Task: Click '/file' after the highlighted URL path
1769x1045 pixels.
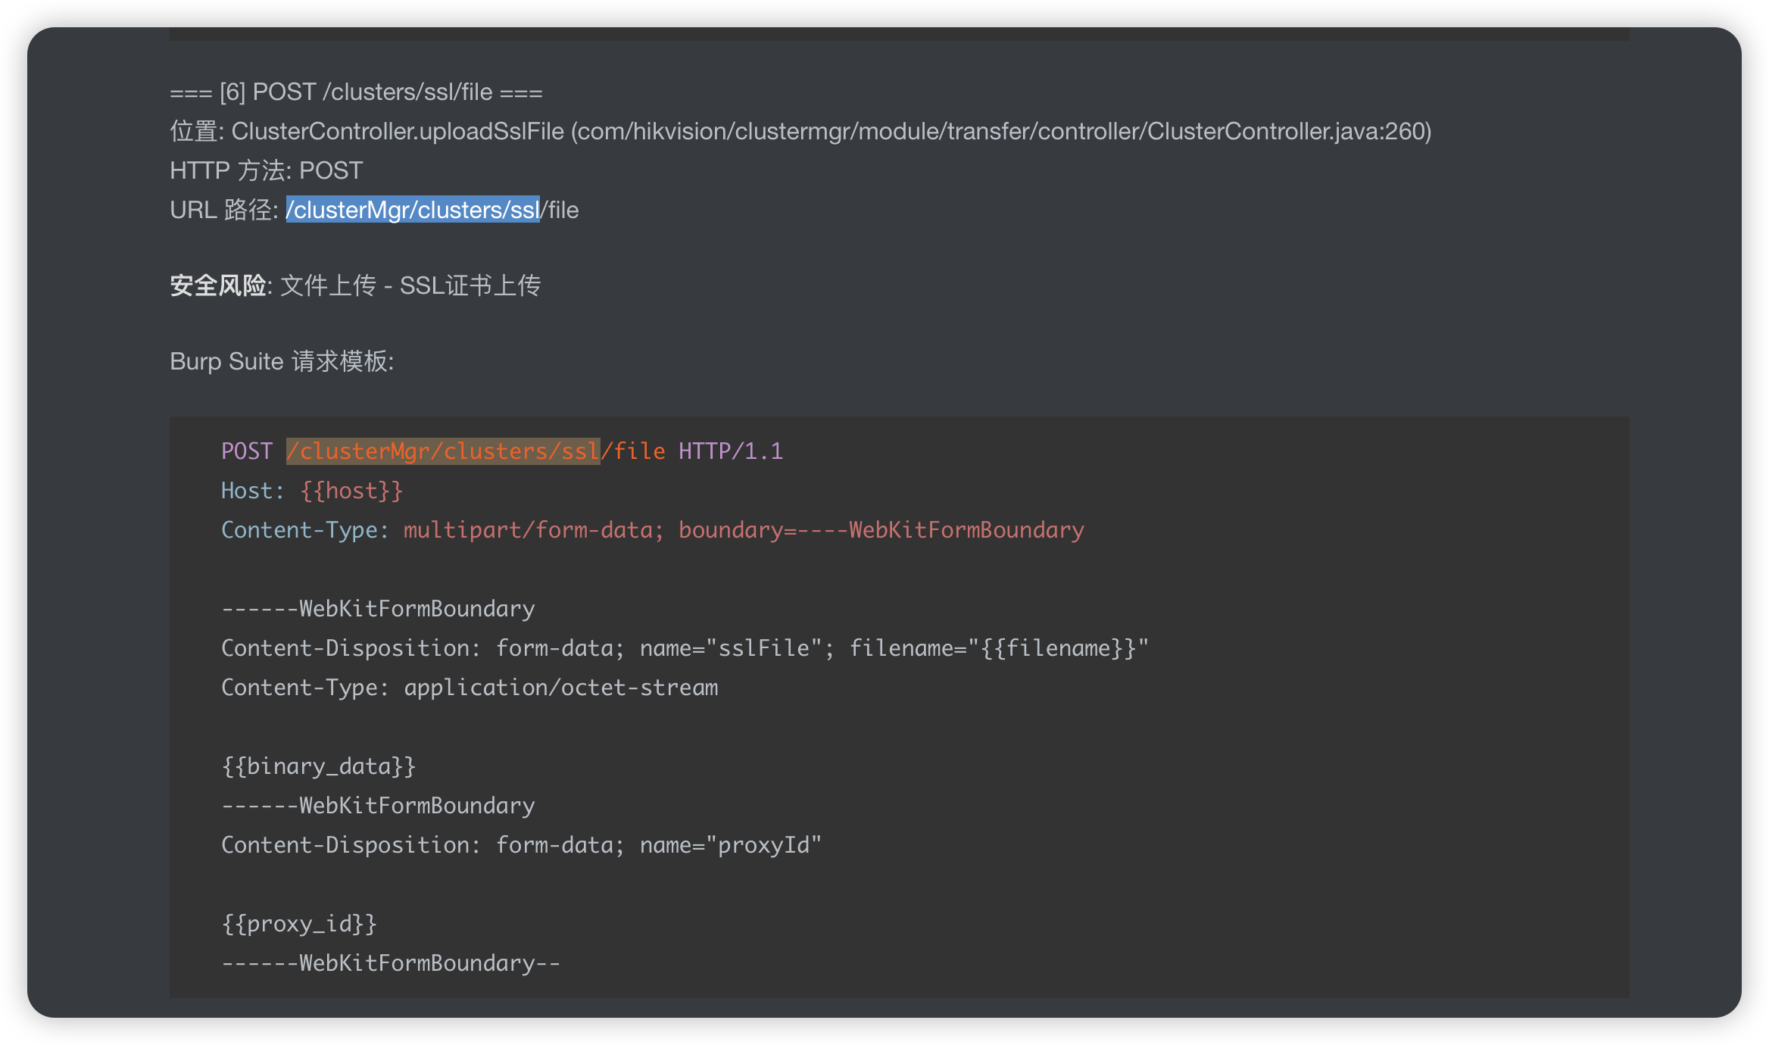Action: (x=560, y=211)
